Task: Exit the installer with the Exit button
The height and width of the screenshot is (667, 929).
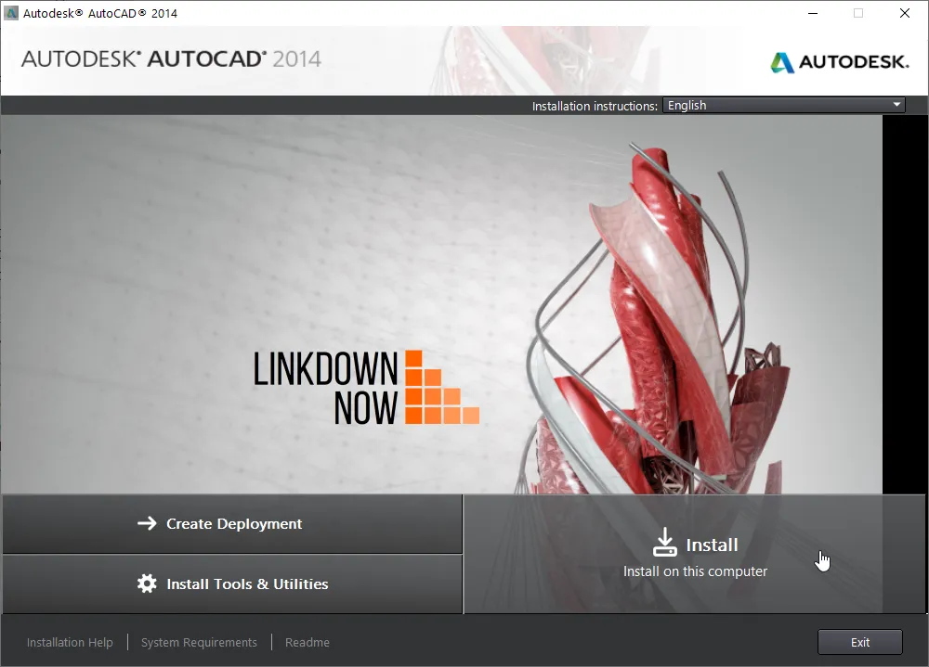Action: pos(859,641)
